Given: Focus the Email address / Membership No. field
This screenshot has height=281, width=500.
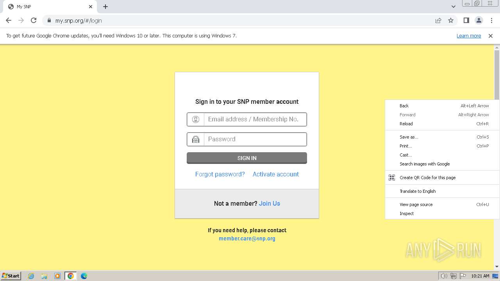Looking at the screenshot, I should pos(247,119).
